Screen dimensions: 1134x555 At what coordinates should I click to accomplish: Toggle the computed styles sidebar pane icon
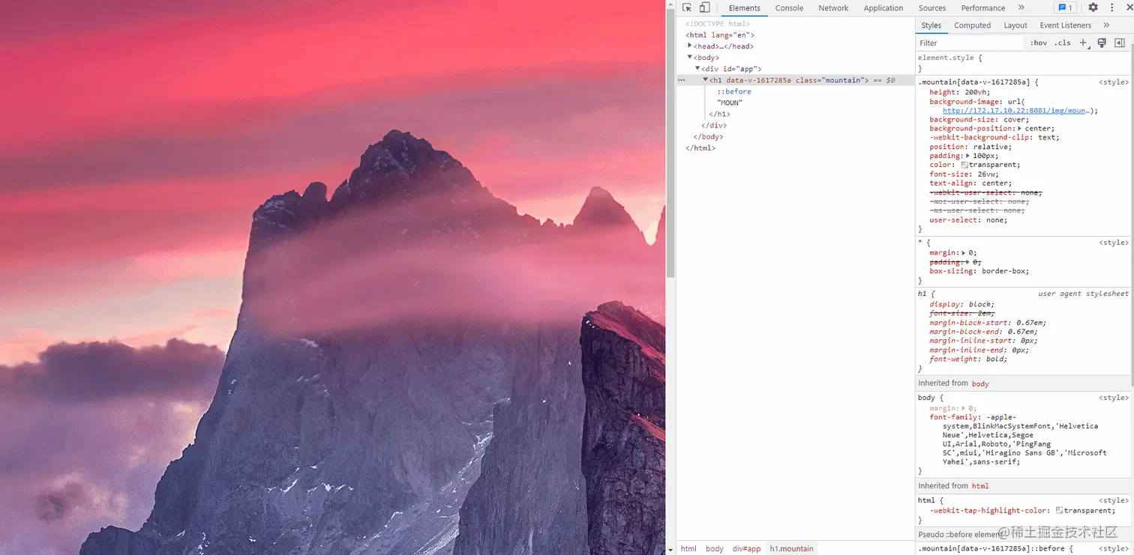[x=1120, y=43]
